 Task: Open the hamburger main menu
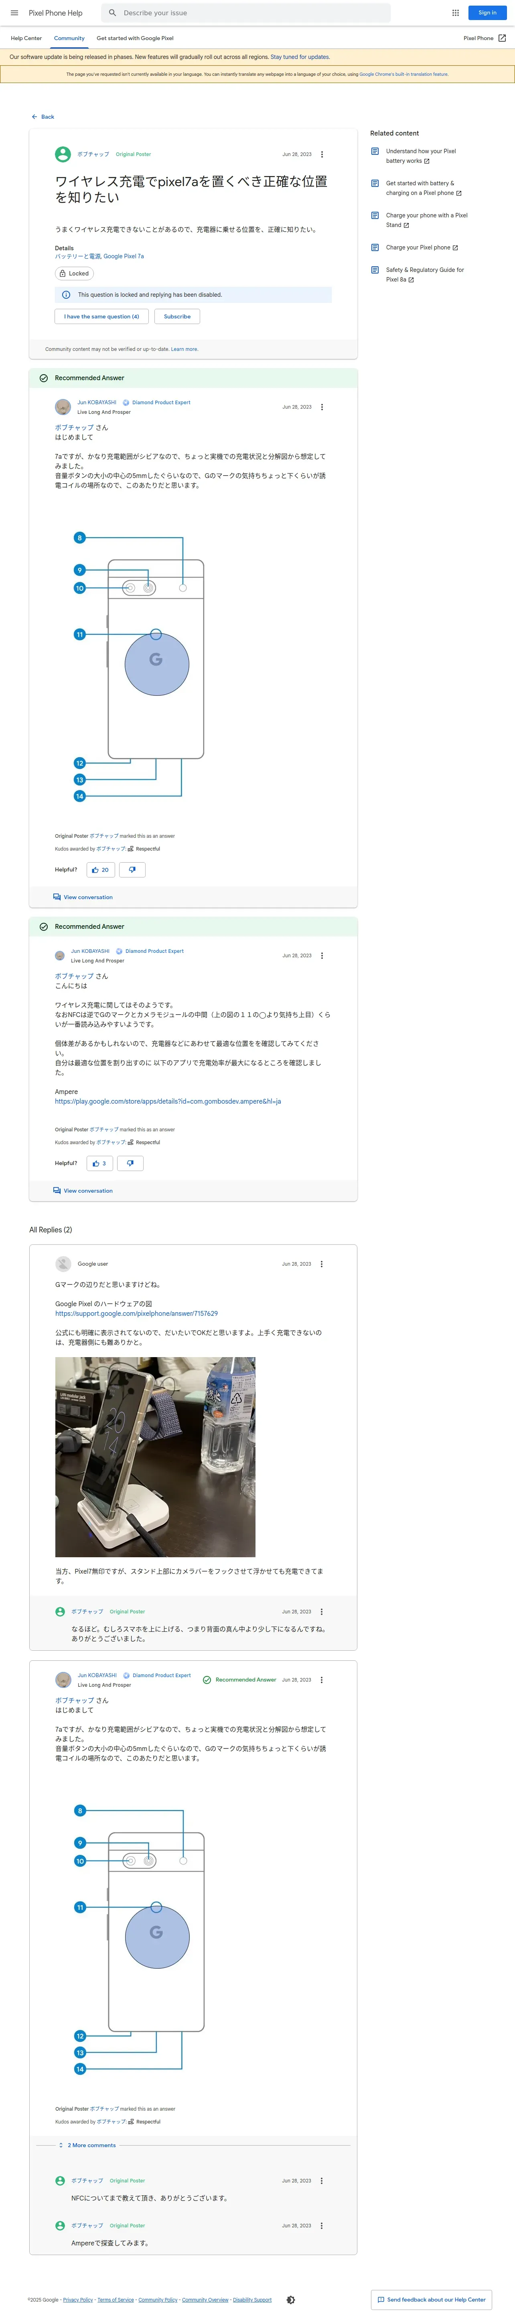point(14,12)
